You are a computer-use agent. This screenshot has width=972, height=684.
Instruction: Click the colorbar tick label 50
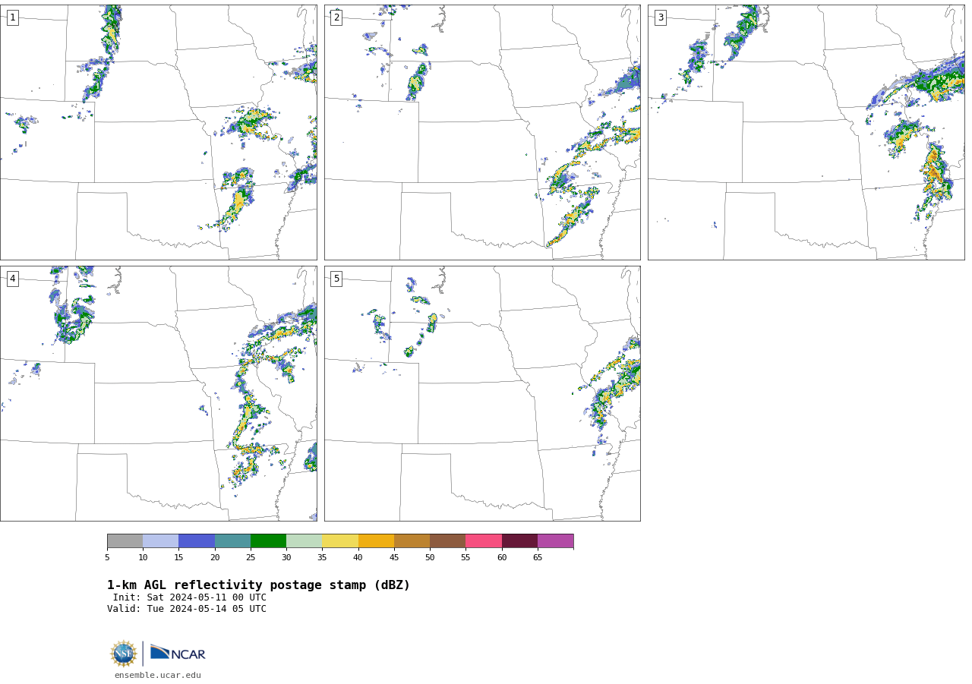pyautogui.click(x=430, y=558)
